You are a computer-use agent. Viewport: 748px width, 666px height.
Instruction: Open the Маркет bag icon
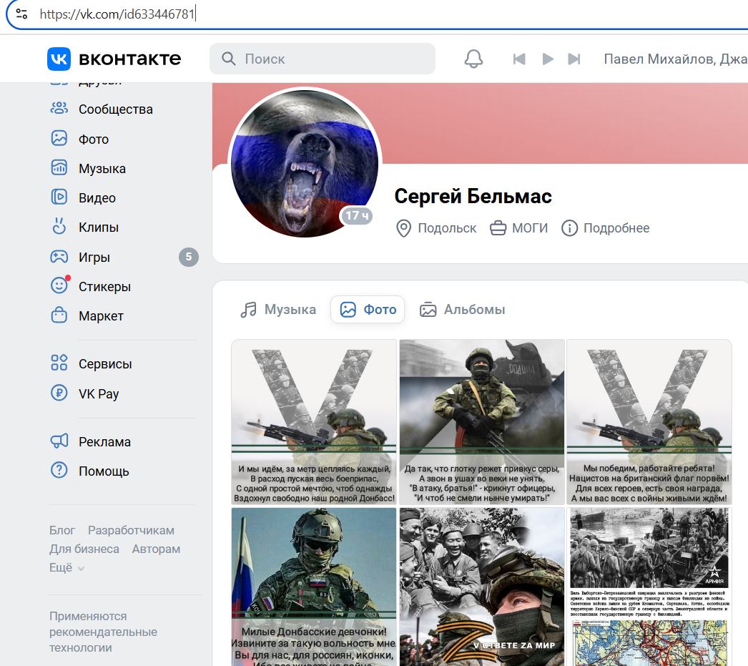[x=59, y=315]
